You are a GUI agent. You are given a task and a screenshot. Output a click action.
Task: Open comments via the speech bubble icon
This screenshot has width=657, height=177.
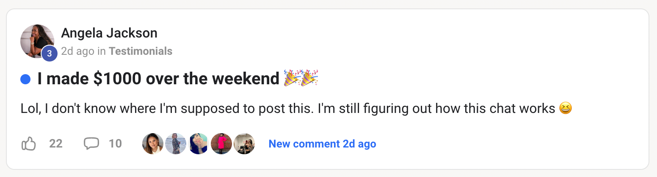point(91,144)
